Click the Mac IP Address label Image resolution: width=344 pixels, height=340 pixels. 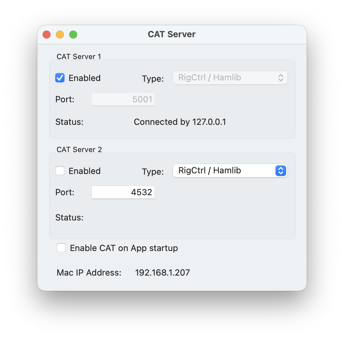click(89, 273)
